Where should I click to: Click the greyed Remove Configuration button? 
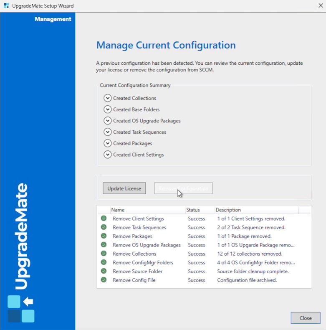183,188
